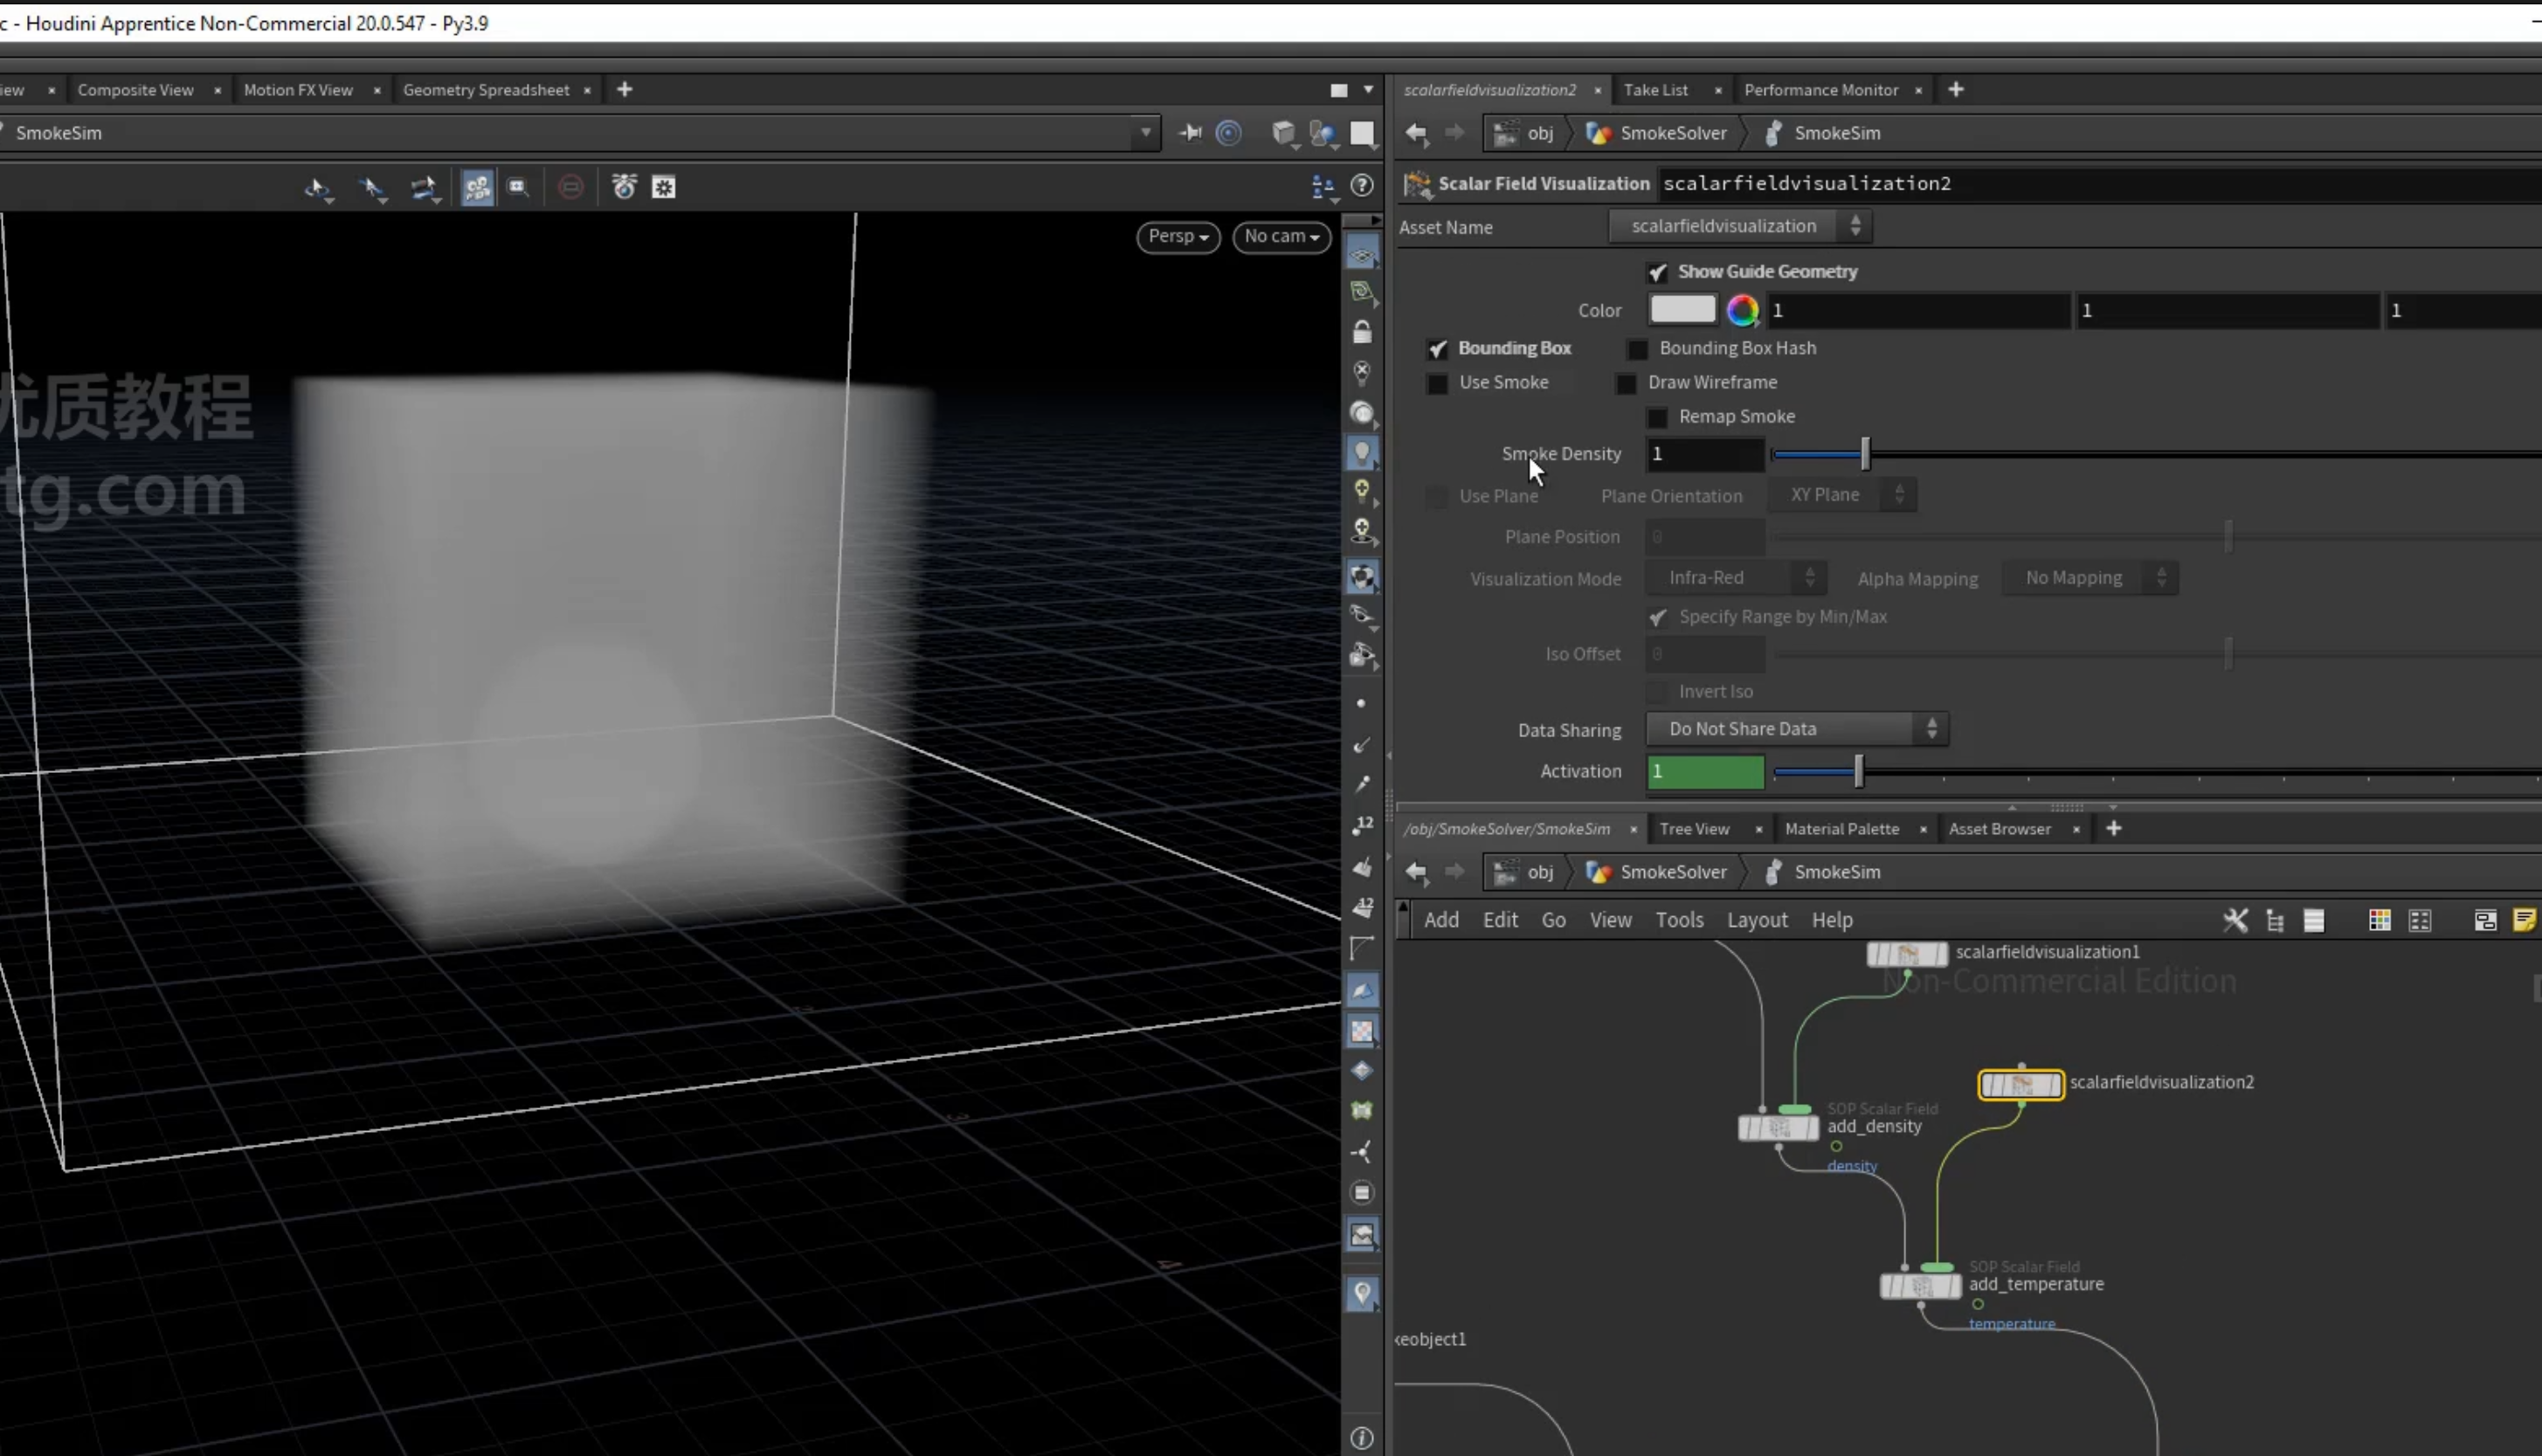Open the network editor Tools menu
Viewport: 2542px width, 1456px height.
1679,920
